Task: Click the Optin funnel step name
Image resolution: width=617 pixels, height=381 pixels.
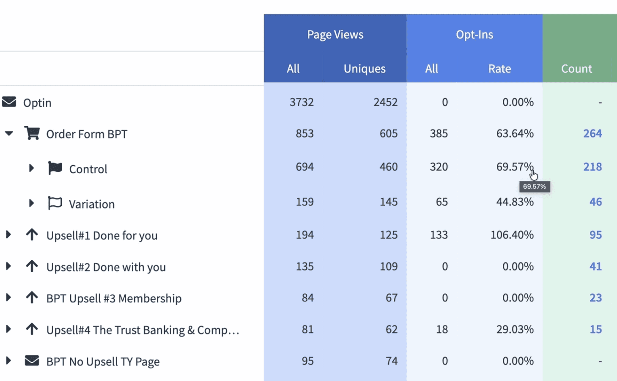Action: (37, 103)
